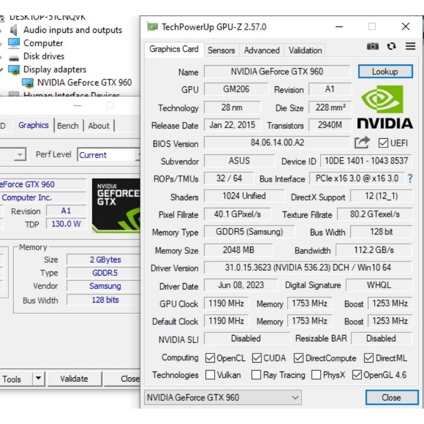Toggle the Vulkan checkbox
Viewport: 424px width, 424px height.
click(209, 375)
